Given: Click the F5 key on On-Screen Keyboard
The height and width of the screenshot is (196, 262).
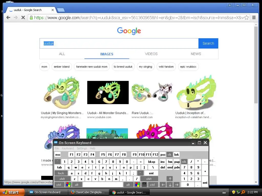Looking at the screenshot, I should (103, 155).
